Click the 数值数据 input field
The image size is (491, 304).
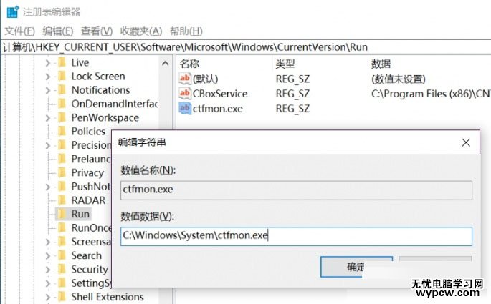[295, 237]
